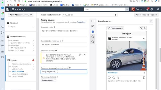Open Messenger in browser sidebar

[x=3, y=8]
